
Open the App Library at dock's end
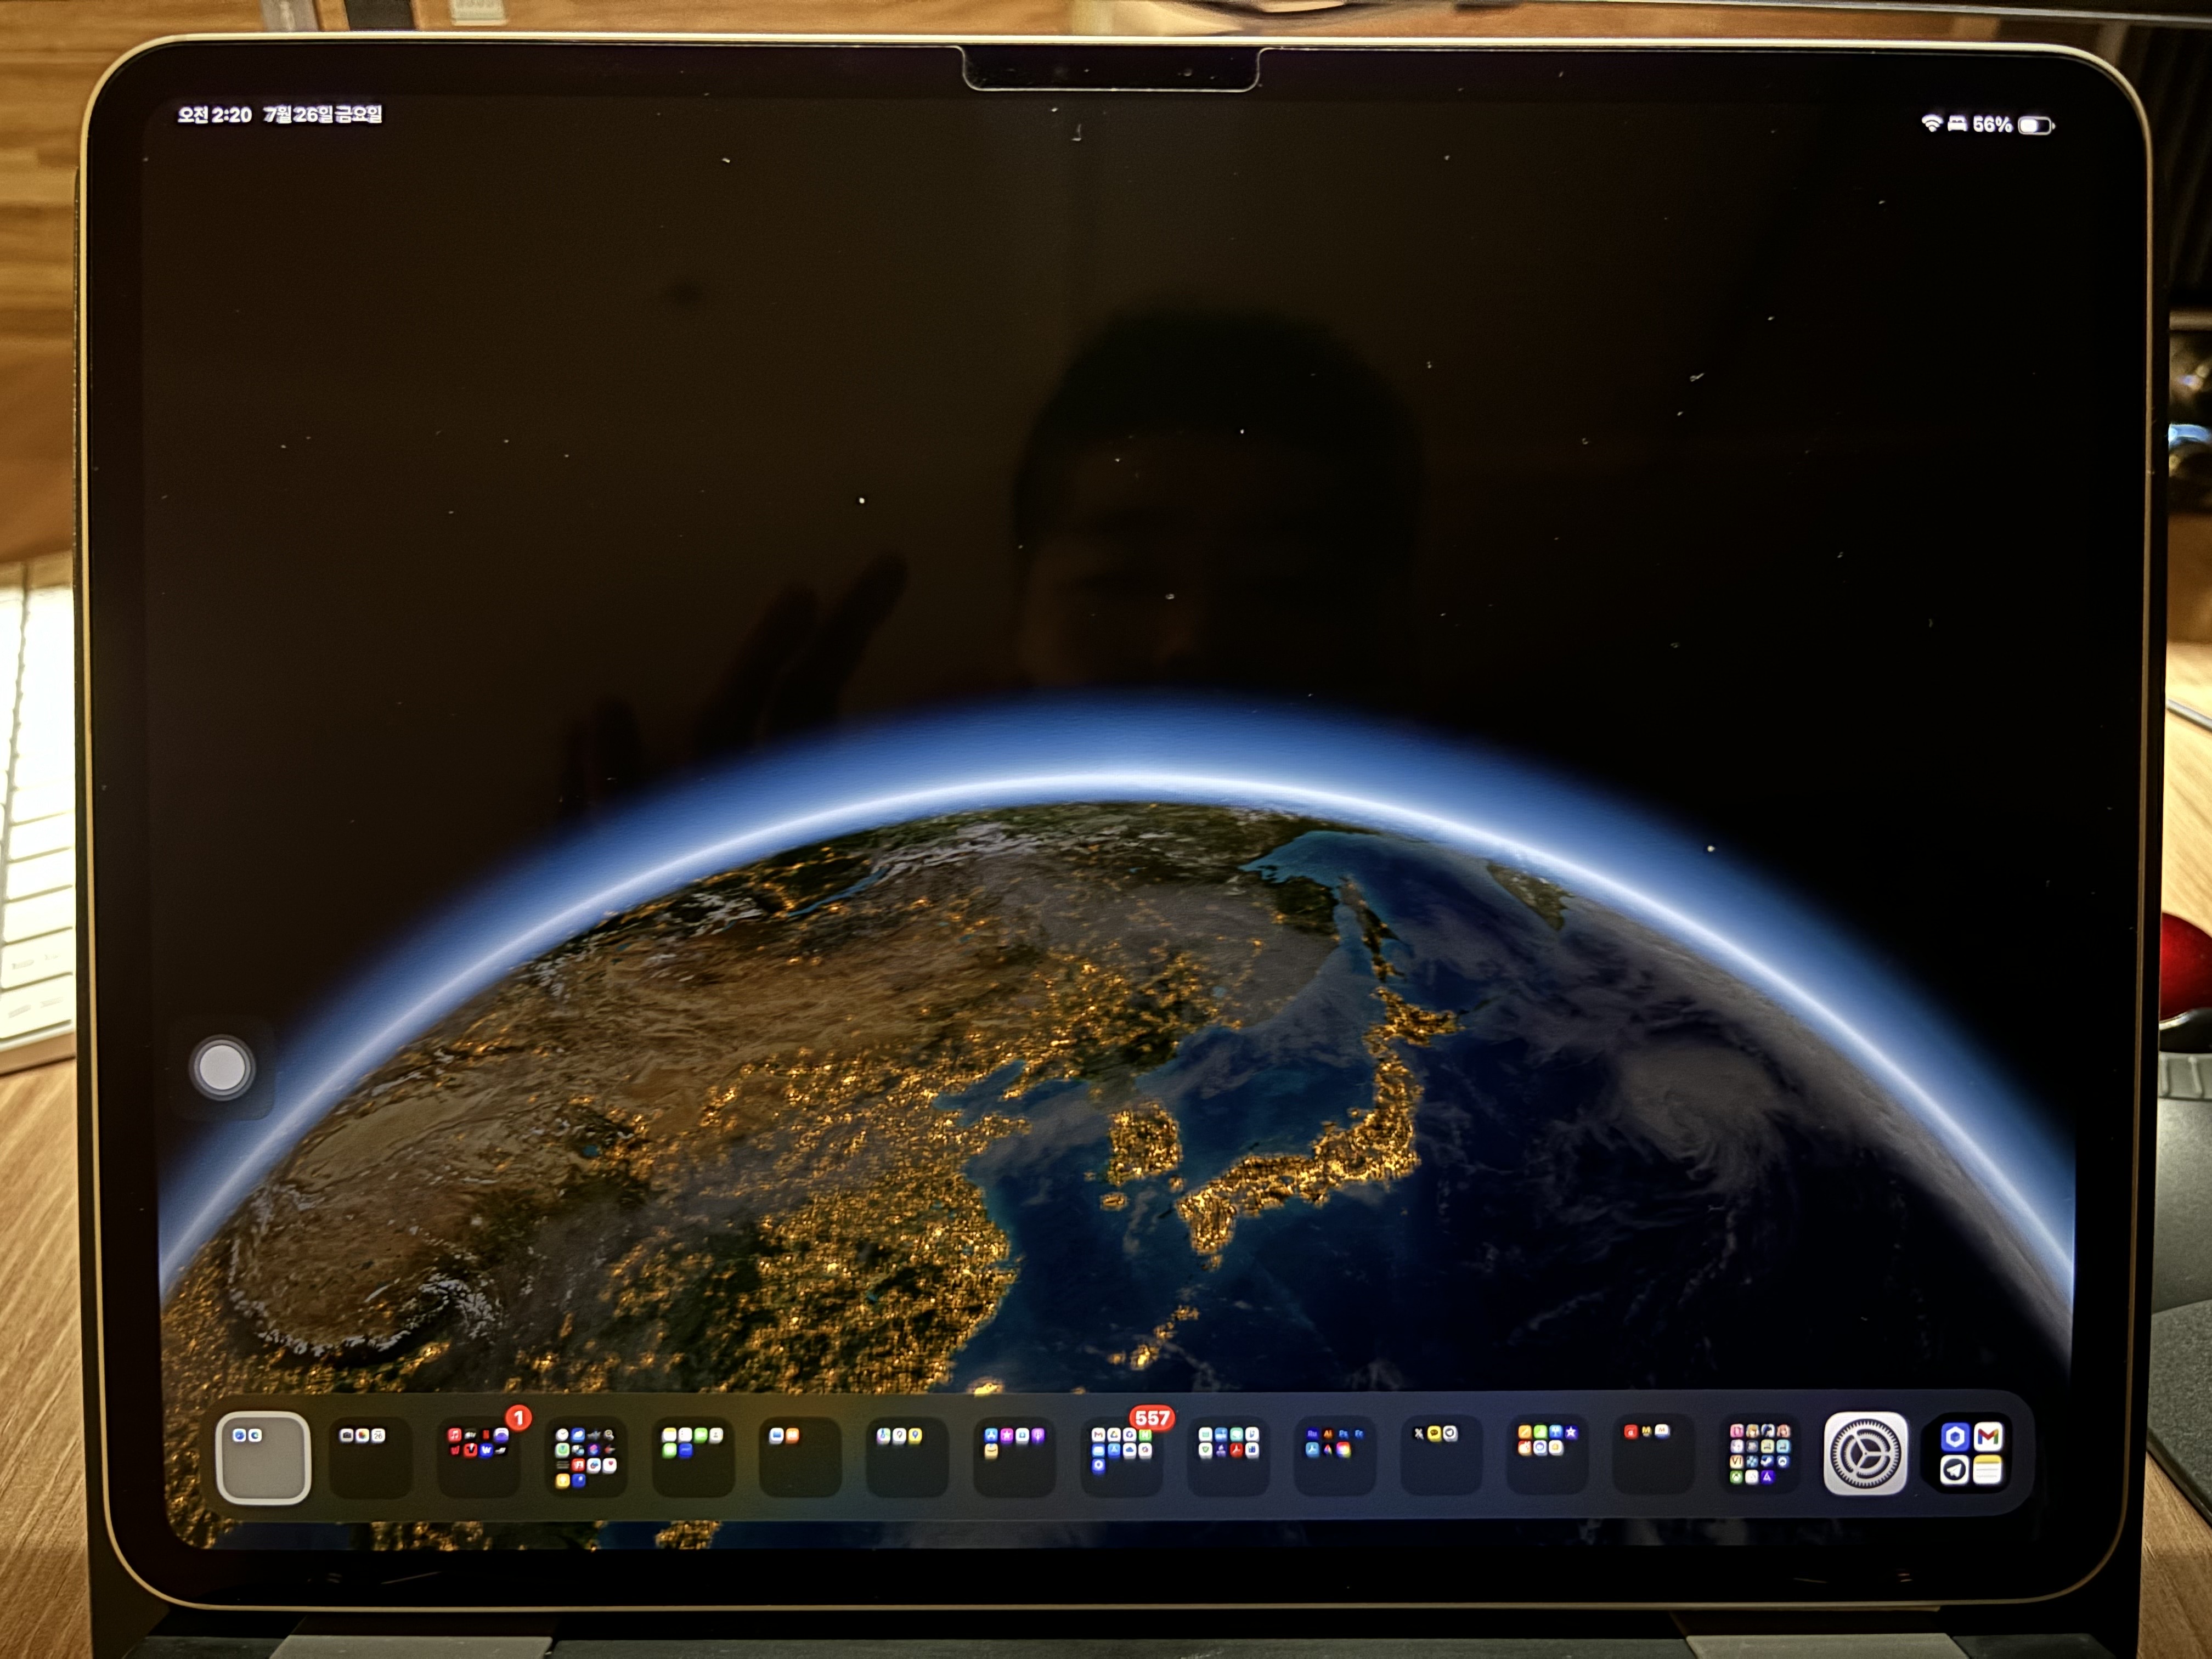tap(1972, 1454)
